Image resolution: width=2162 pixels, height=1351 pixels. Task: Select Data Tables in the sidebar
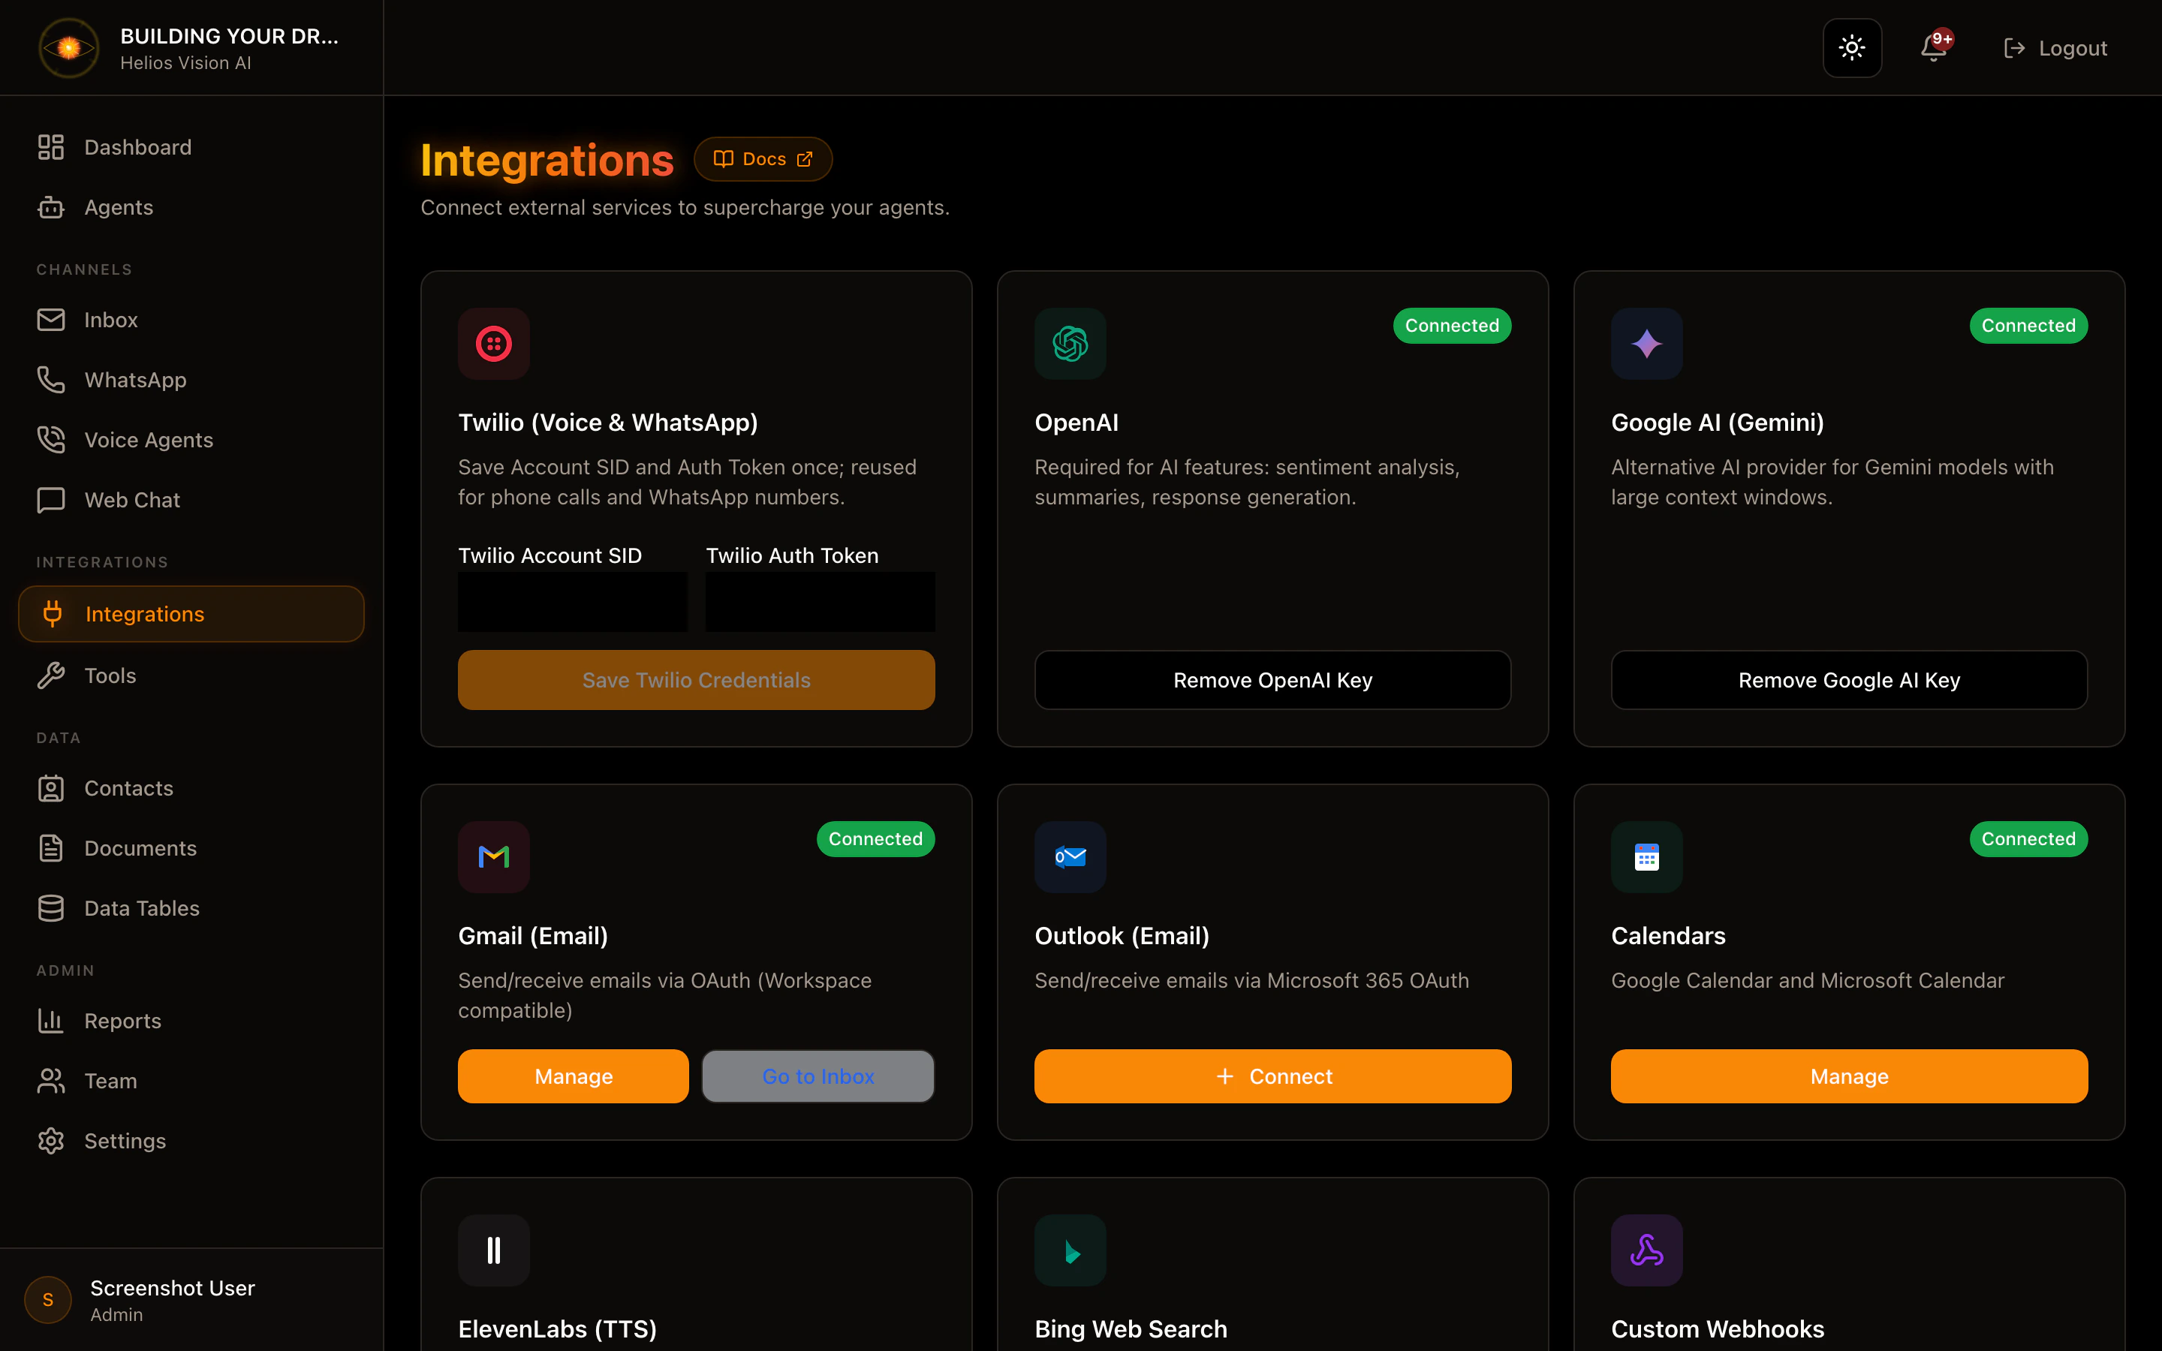(x=142, y=908)
